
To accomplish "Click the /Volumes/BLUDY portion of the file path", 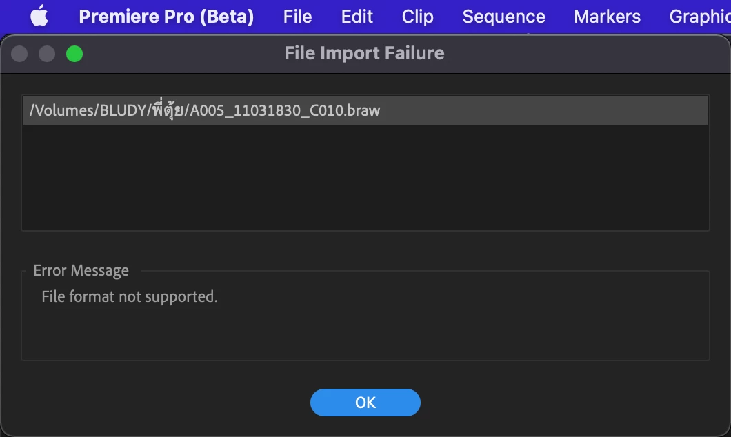I will point(88,111).
